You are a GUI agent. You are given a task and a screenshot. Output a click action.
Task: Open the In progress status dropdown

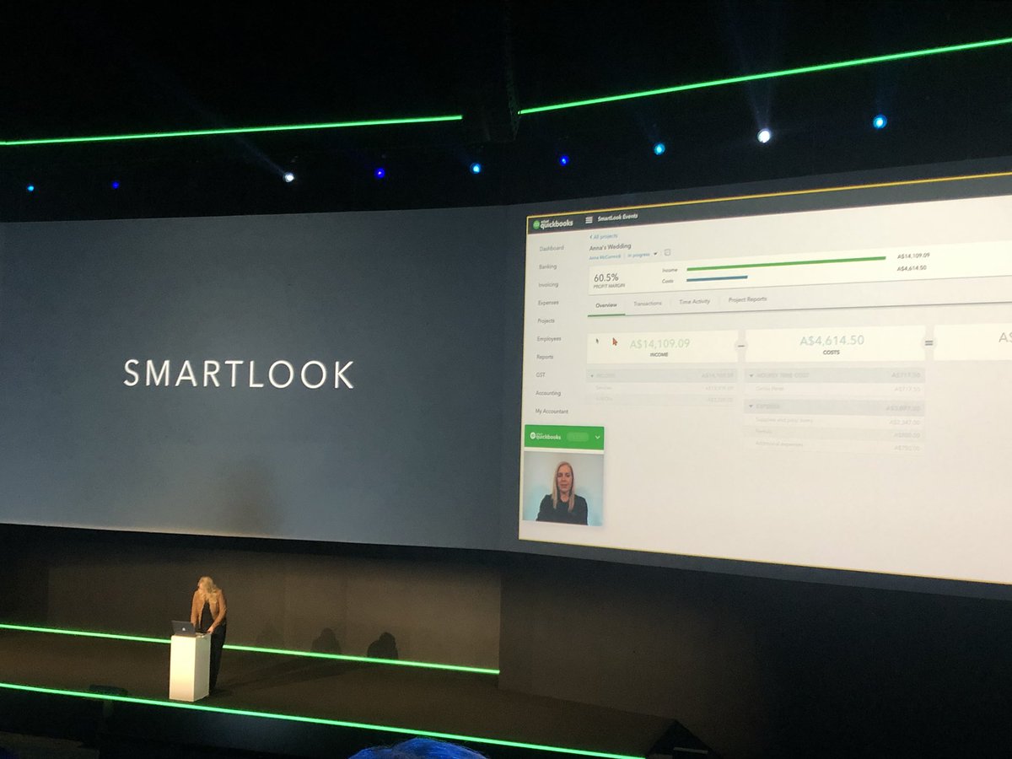(x=642, y=254)
